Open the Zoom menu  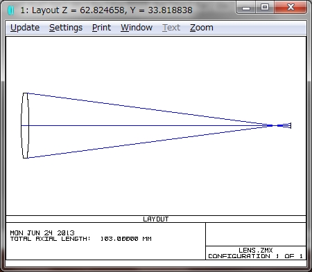(x=202, y=28)
